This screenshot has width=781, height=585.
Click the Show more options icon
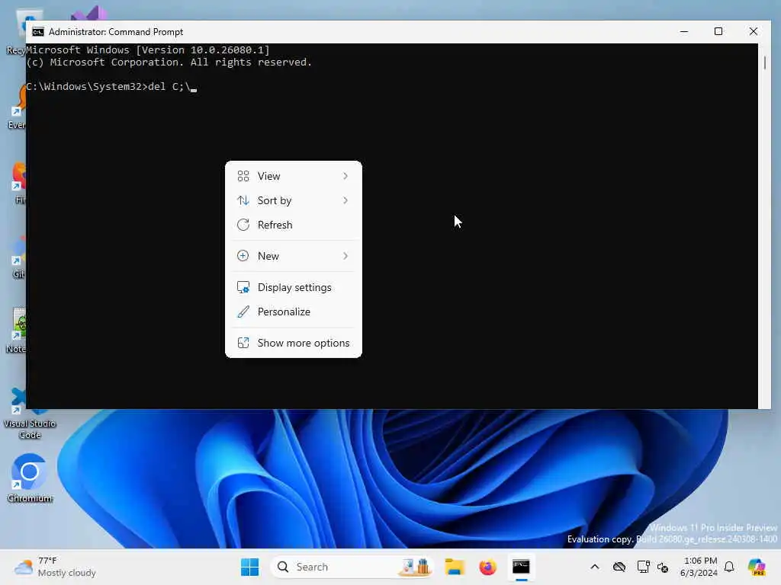pos(243,343)
